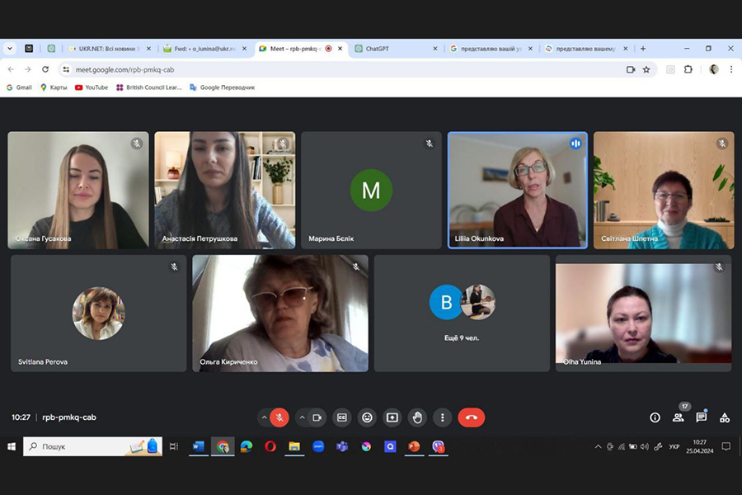
Task: Close the UKR.NET tab
Action: tap(148, 49)
